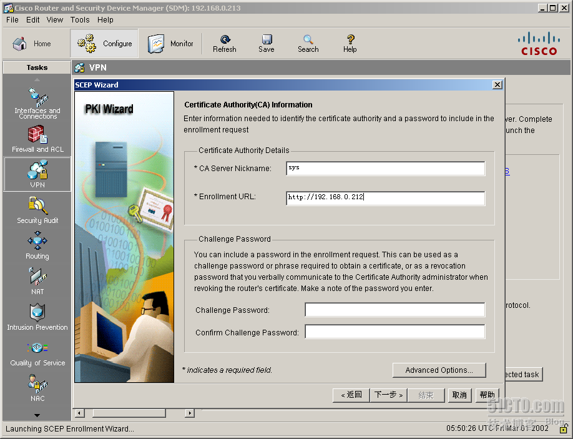Screen dimensions: 573x439
Task: Close the SCEP Wizard dialog
Action: click(x=497, y=85)
